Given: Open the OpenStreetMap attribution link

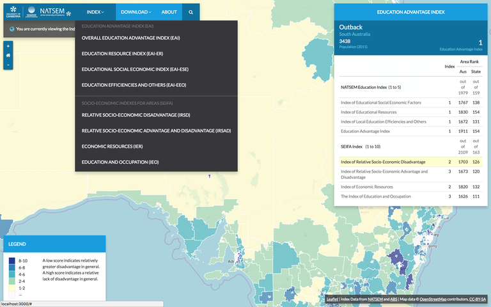Looking at the screenshot, I should (438, 299).
